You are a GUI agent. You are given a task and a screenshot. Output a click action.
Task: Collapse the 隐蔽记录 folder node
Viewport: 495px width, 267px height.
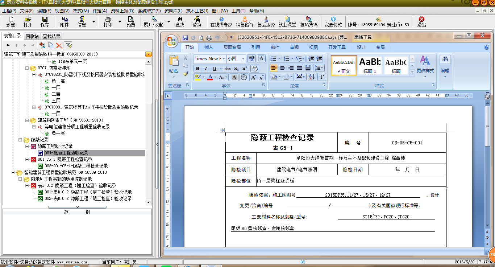coord(20,140)
